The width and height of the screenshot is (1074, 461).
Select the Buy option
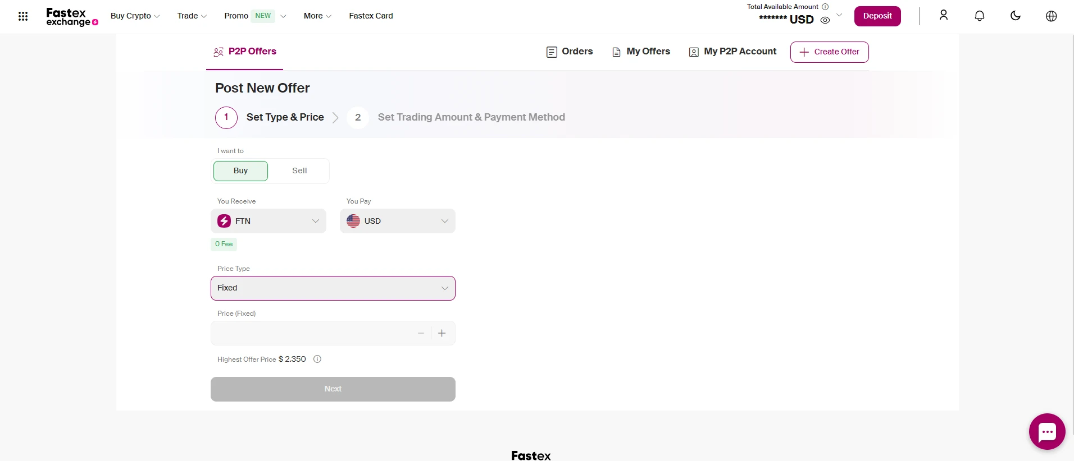point(240,170)
